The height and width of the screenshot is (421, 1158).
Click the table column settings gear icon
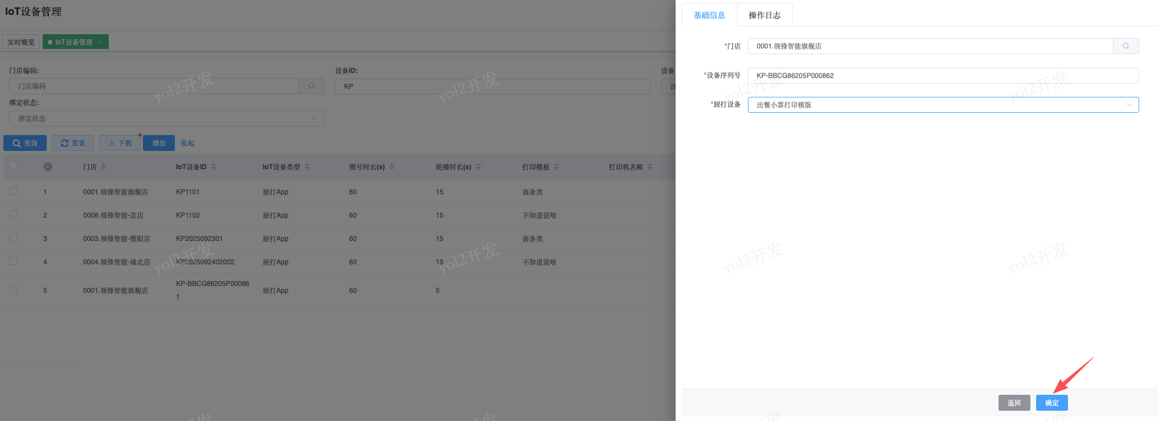coord(48,167)
